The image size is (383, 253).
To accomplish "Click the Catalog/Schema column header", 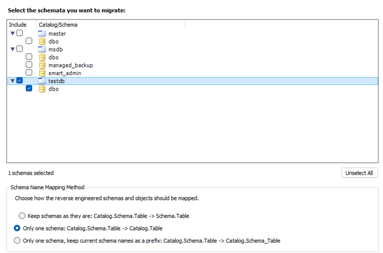I will point(58,25).
